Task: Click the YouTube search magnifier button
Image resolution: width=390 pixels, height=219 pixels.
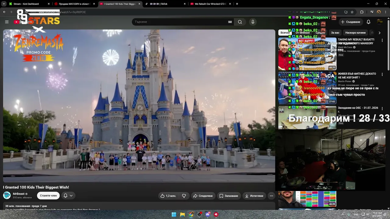Action: [x=240, y=22]
